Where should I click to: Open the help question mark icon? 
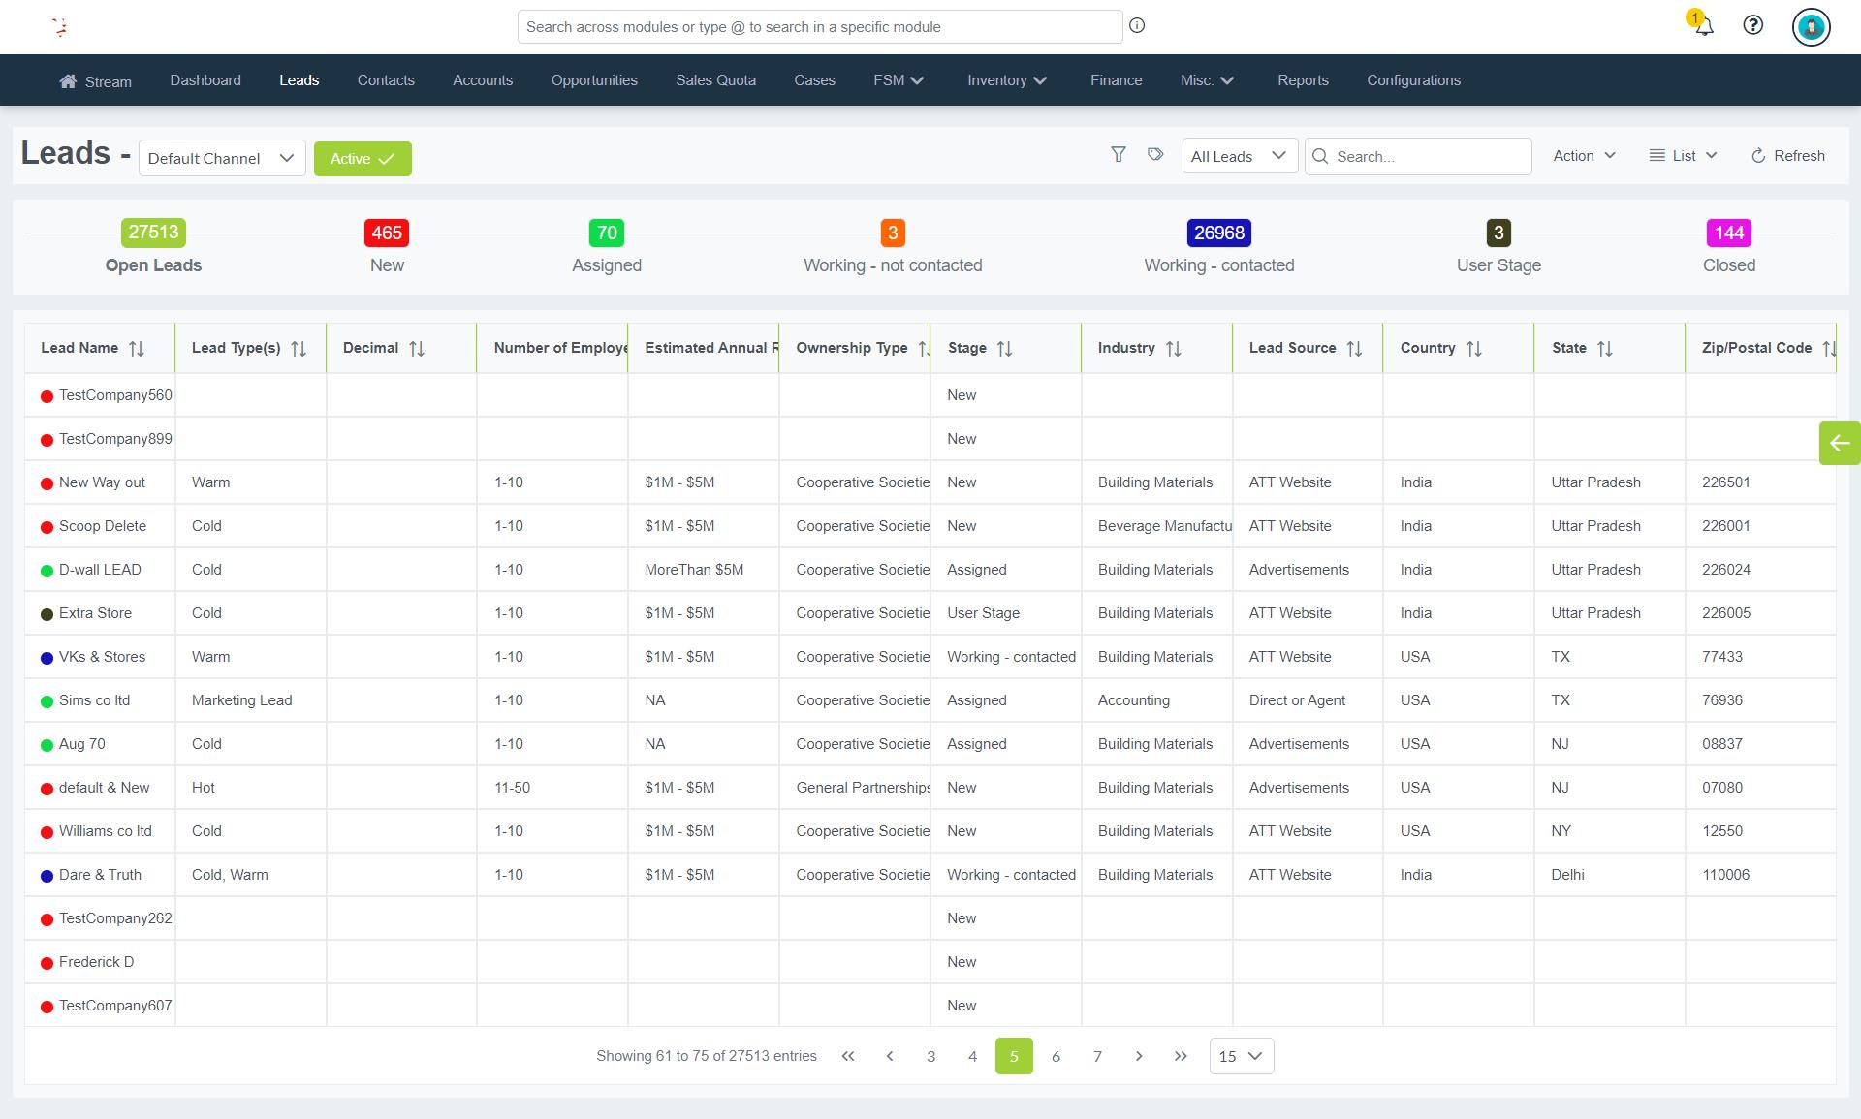pyautogui.click(x=1752, y=26)
